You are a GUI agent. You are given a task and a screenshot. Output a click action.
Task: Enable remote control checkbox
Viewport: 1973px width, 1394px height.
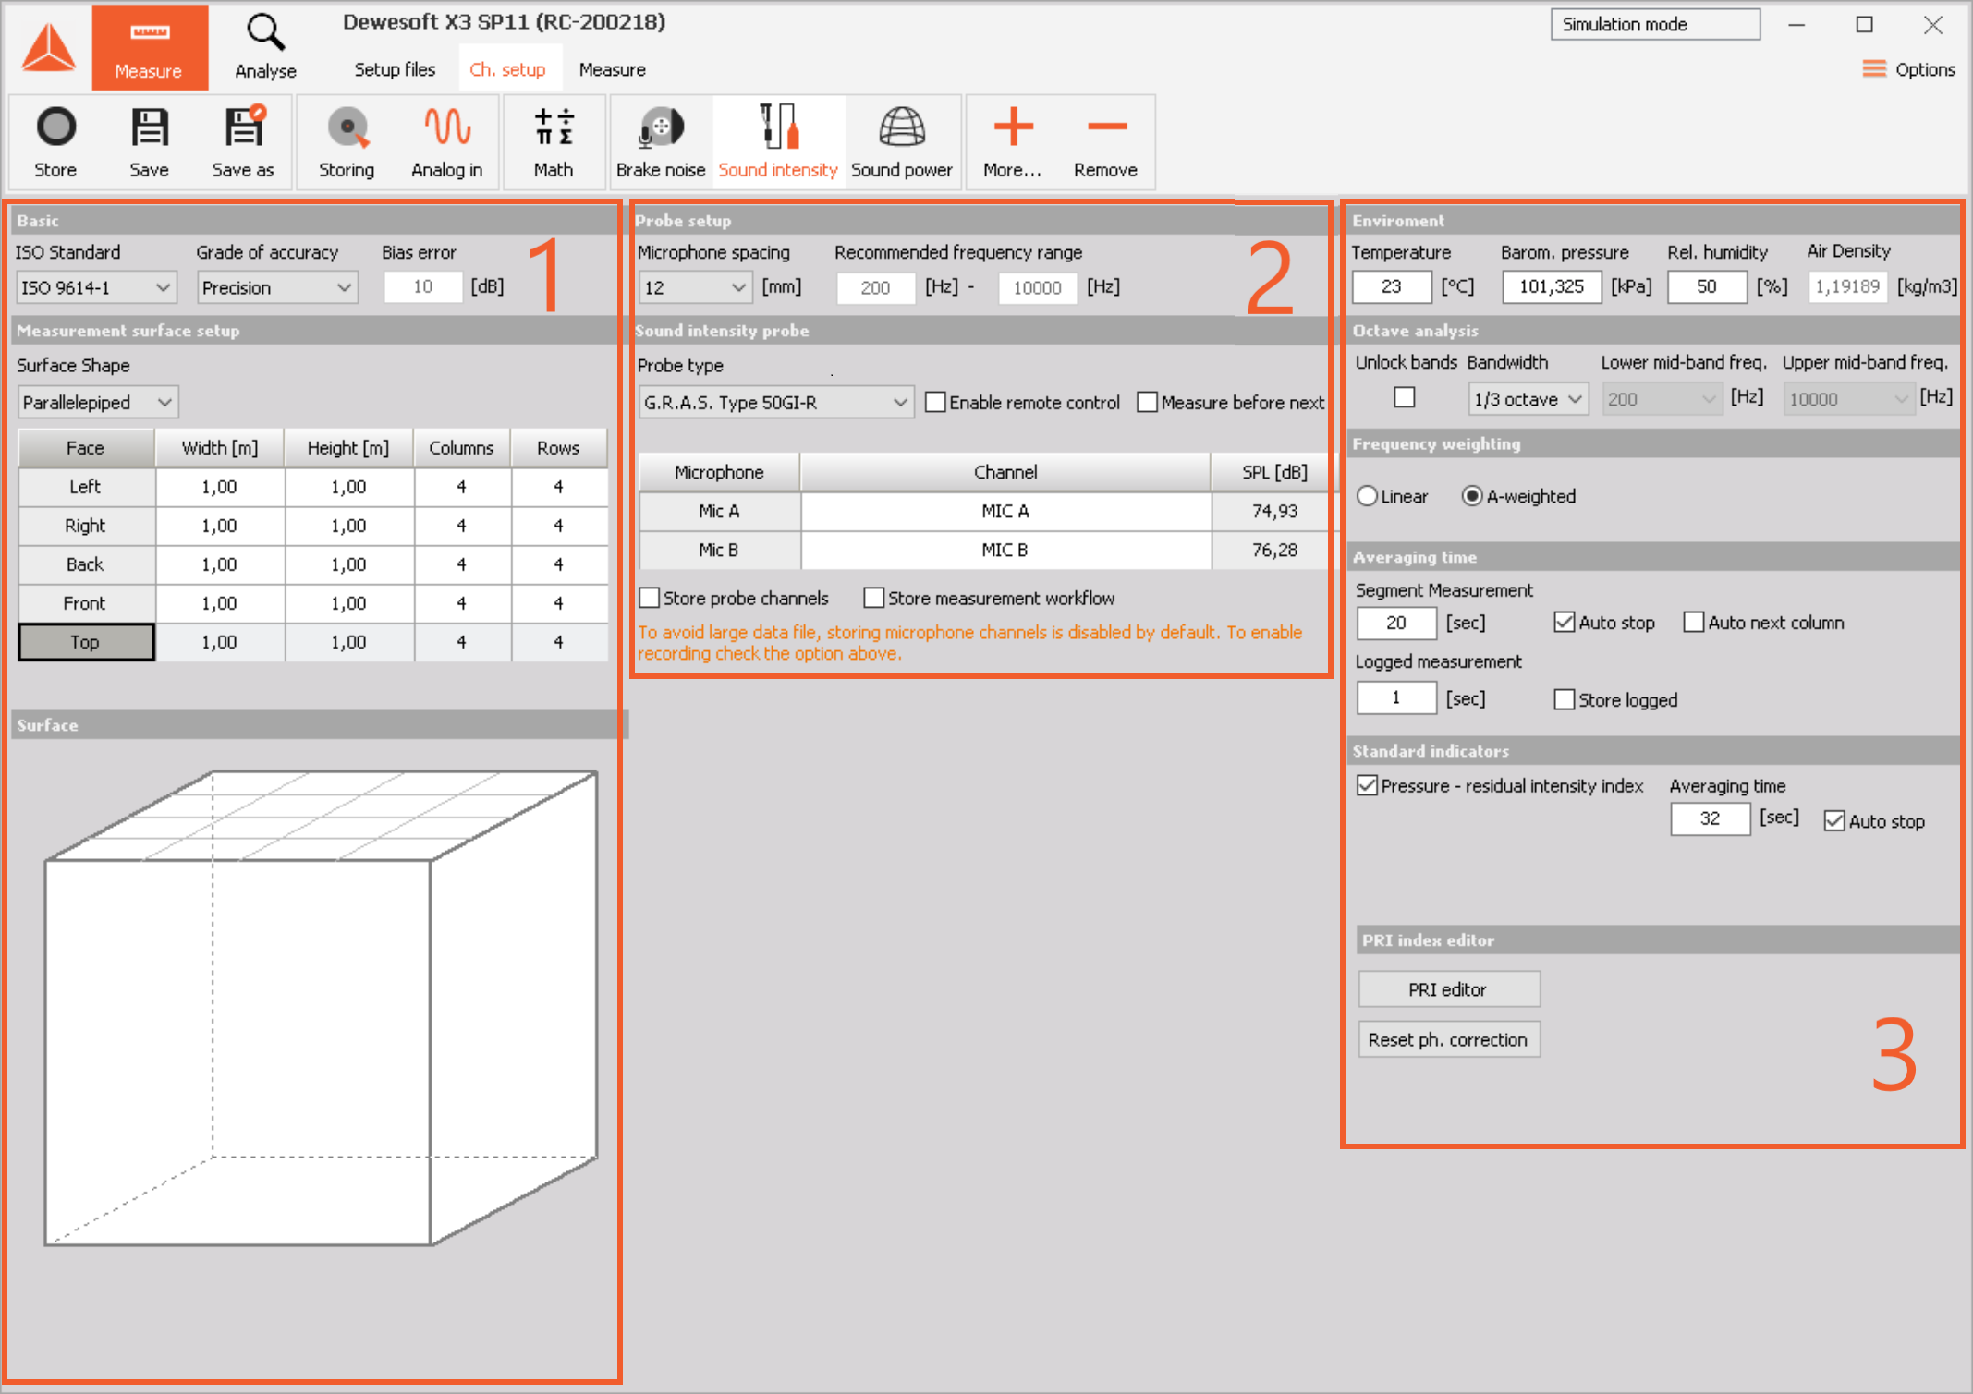(x=935, y=402)
